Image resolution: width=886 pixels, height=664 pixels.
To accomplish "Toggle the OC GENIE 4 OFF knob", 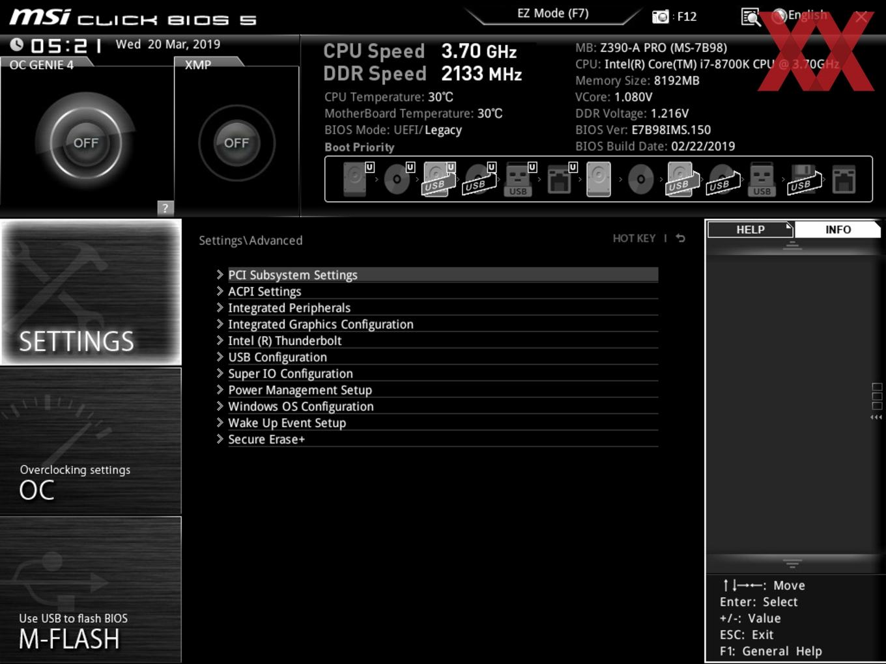I will pos(86,143).
